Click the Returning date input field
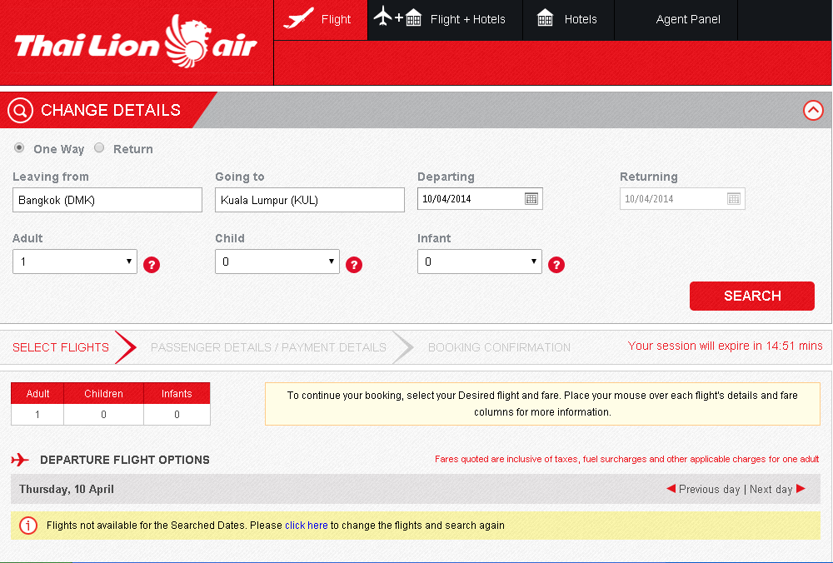Image resolution: width=833 pixels, height=563 pixels. (x=682, y=199)
